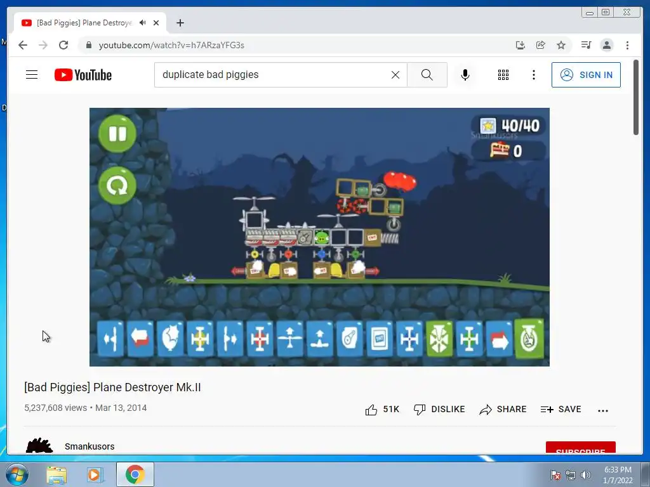This screenshot has height=487, width=650.
Task: Click the '5,237,608 views' text
Action: coord(56,408)
